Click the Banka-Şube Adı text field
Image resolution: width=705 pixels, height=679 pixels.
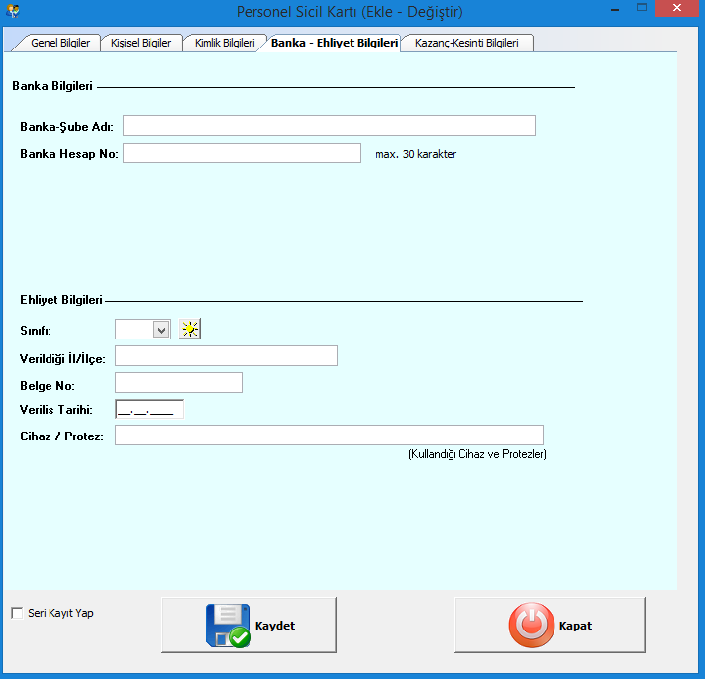(329, 125)
